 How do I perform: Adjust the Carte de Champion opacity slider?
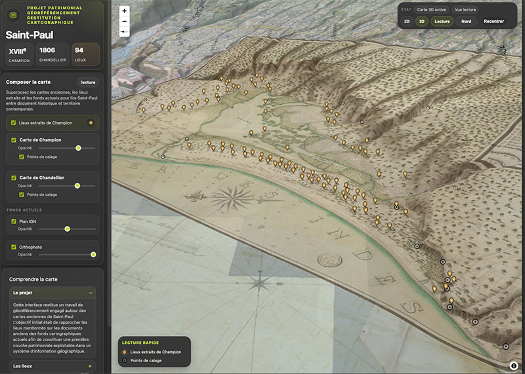(67, 148)
